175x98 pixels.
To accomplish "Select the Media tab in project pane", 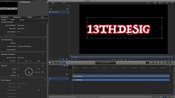I will pyautogui.click(x=53, y=3).
